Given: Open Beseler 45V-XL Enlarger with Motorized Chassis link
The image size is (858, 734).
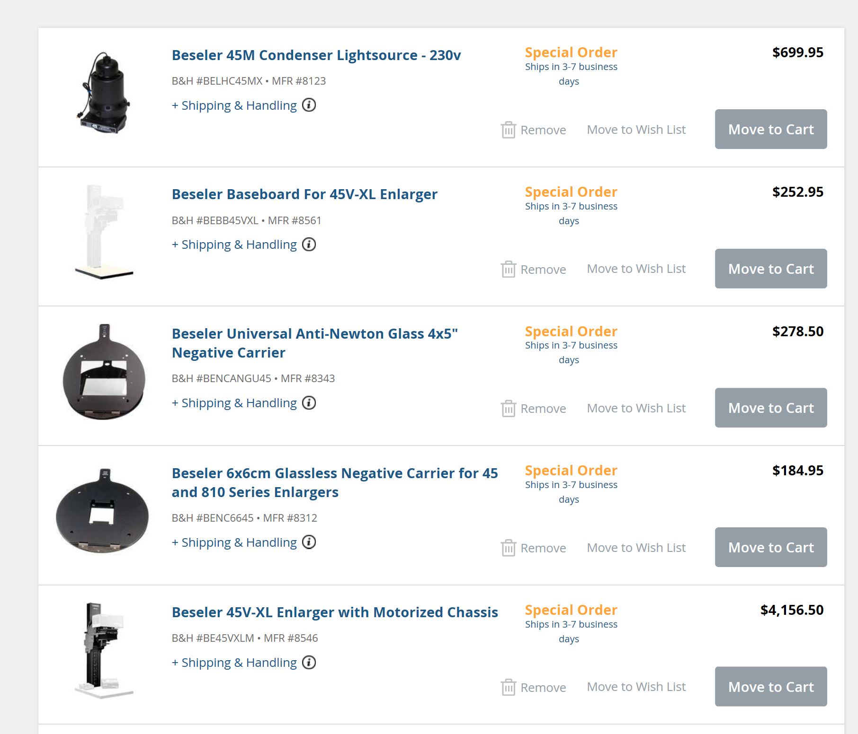Looking at the screenshot, I should click(334, 612).
